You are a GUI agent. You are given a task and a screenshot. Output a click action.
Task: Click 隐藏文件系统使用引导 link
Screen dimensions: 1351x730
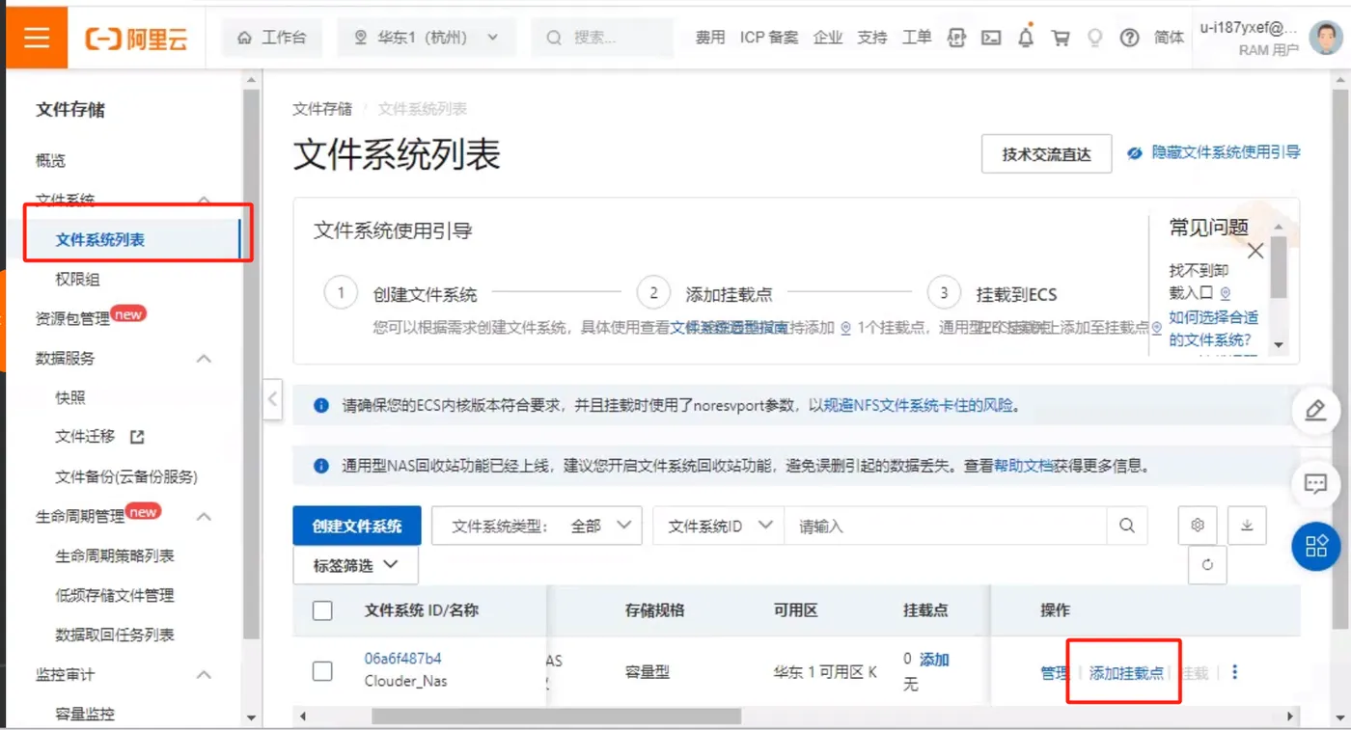pos(1214,152)
